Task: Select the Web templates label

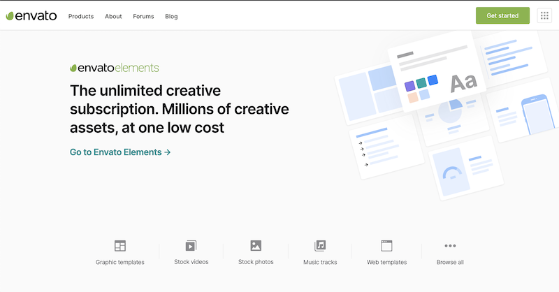Action: [387, 262]
